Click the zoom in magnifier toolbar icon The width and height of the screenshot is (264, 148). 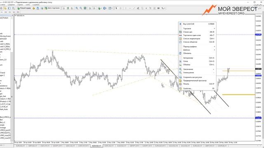(x=77, y=8)
